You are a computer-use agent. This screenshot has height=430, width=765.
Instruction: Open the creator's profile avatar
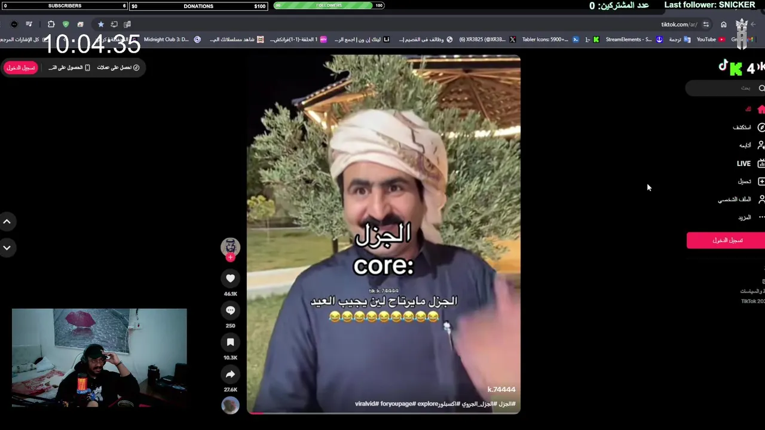[x=230, y=246]
